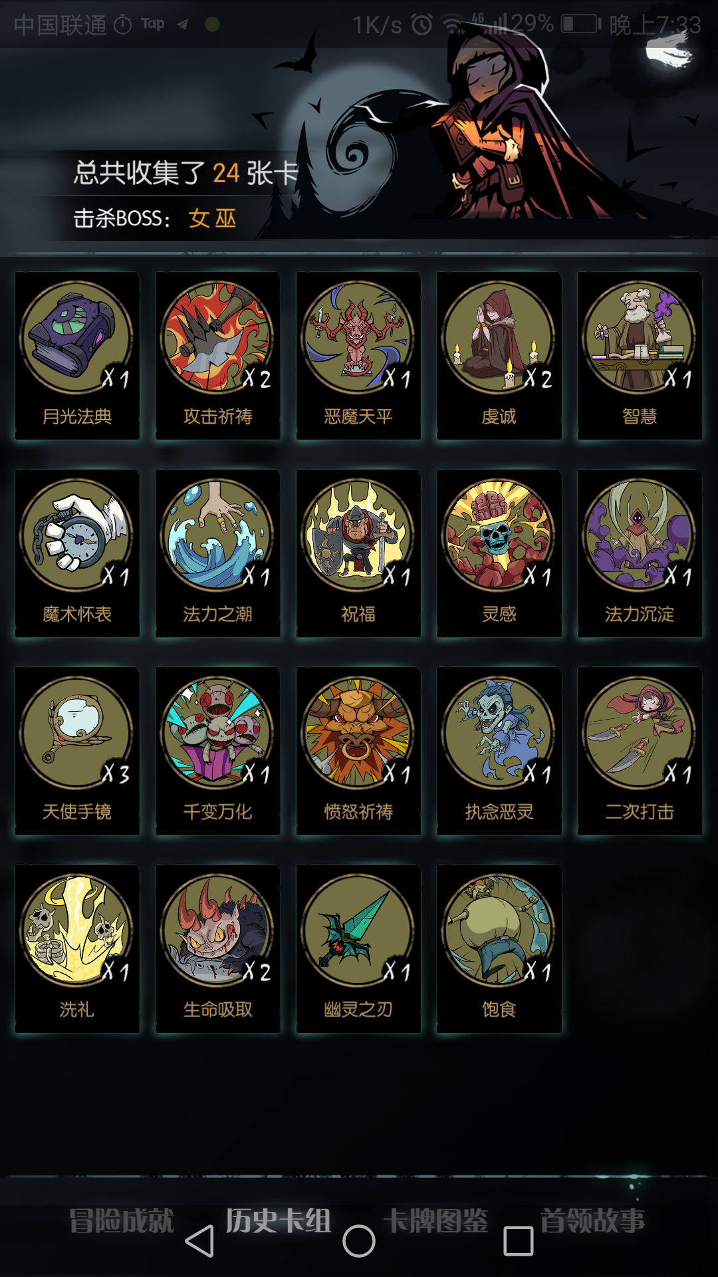Select the 历史卡组 tab

click(x=279, y=1221)
